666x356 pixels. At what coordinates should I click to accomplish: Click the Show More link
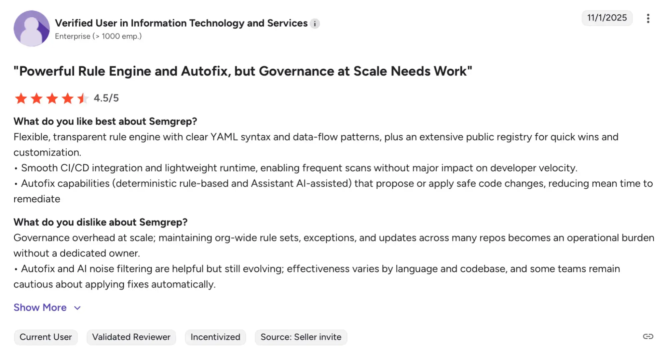click(40, 308)
